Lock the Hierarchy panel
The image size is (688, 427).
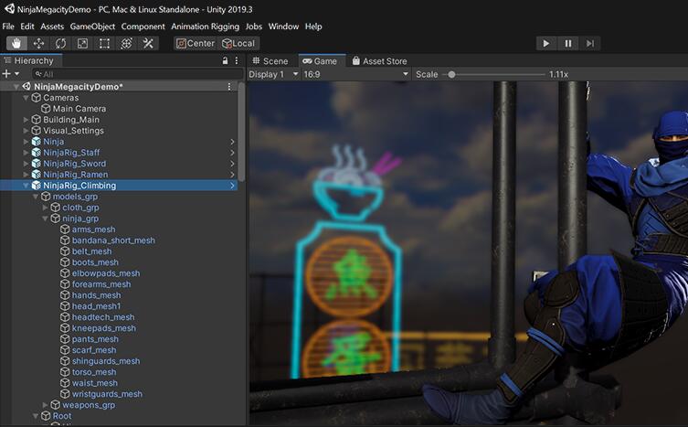[225, 60]
